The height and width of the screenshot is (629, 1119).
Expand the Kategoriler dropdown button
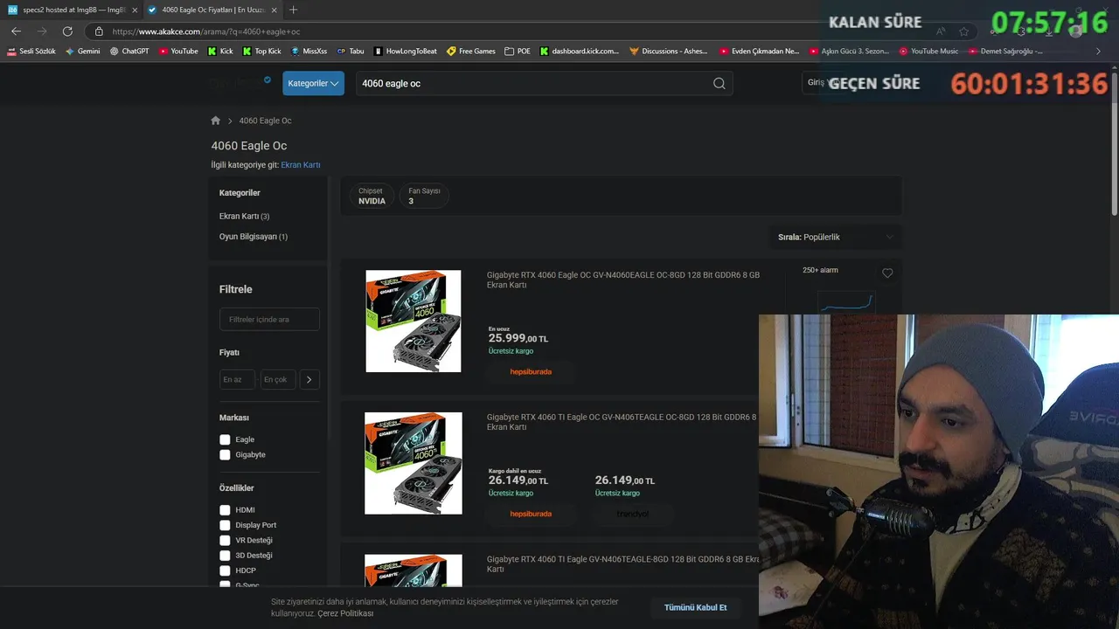pos(313,83)
